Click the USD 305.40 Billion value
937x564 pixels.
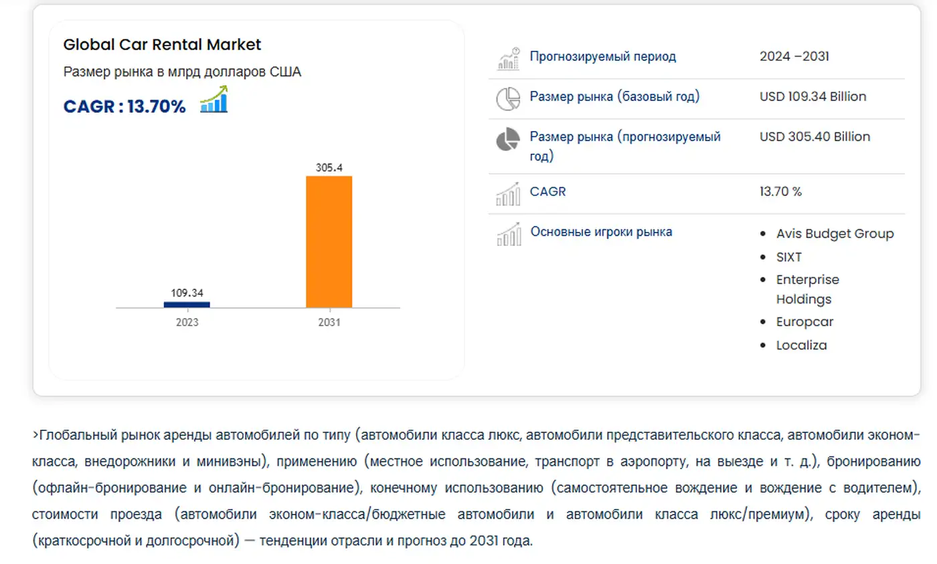(815, 136)
